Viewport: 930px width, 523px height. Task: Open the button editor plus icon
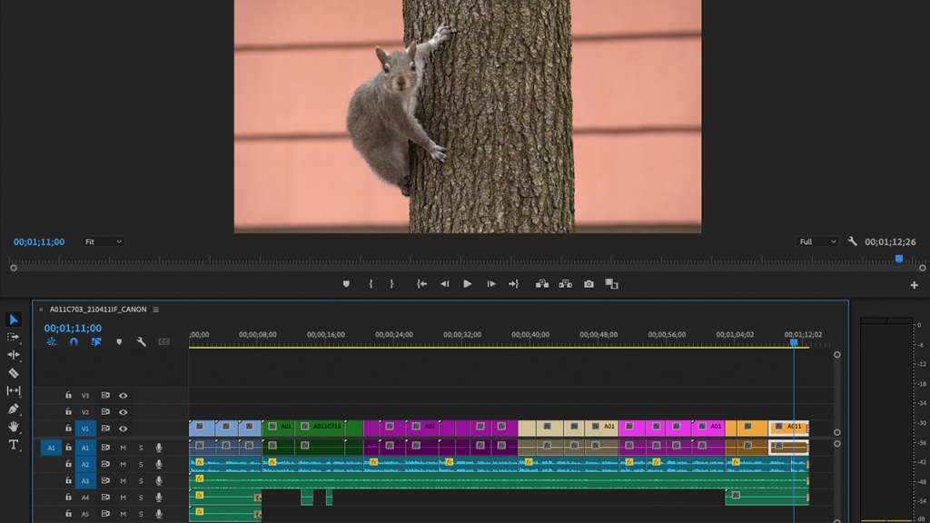(x=914, y=285)
